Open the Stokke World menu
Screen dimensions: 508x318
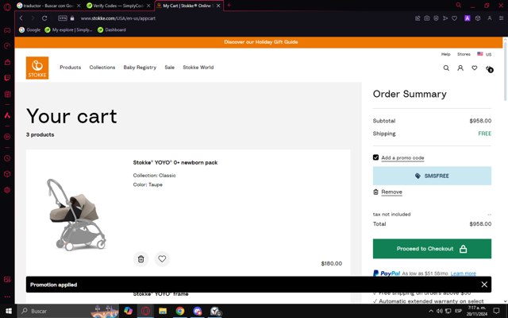click(x=198, y=68)
